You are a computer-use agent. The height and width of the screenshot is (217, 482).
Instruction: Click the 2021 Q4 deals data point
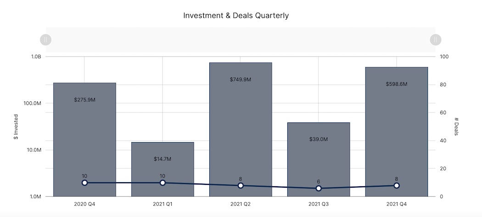pos(397,185)
